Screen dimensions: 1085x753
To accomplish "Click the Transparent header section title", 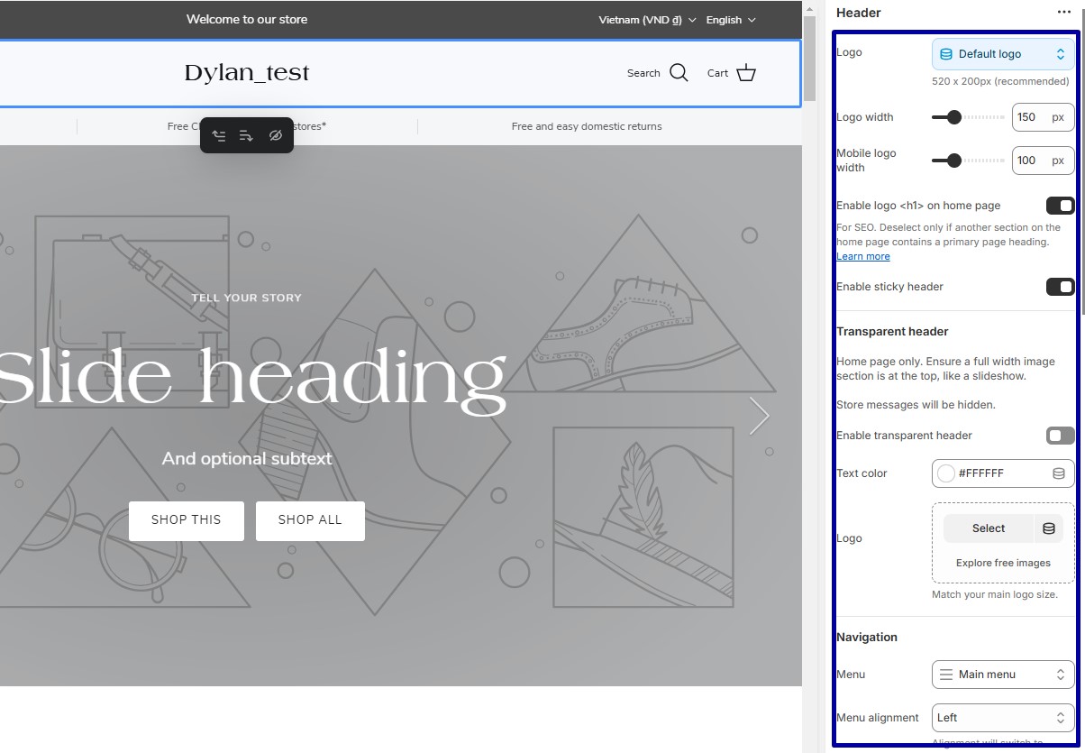I will coord(892,331).
